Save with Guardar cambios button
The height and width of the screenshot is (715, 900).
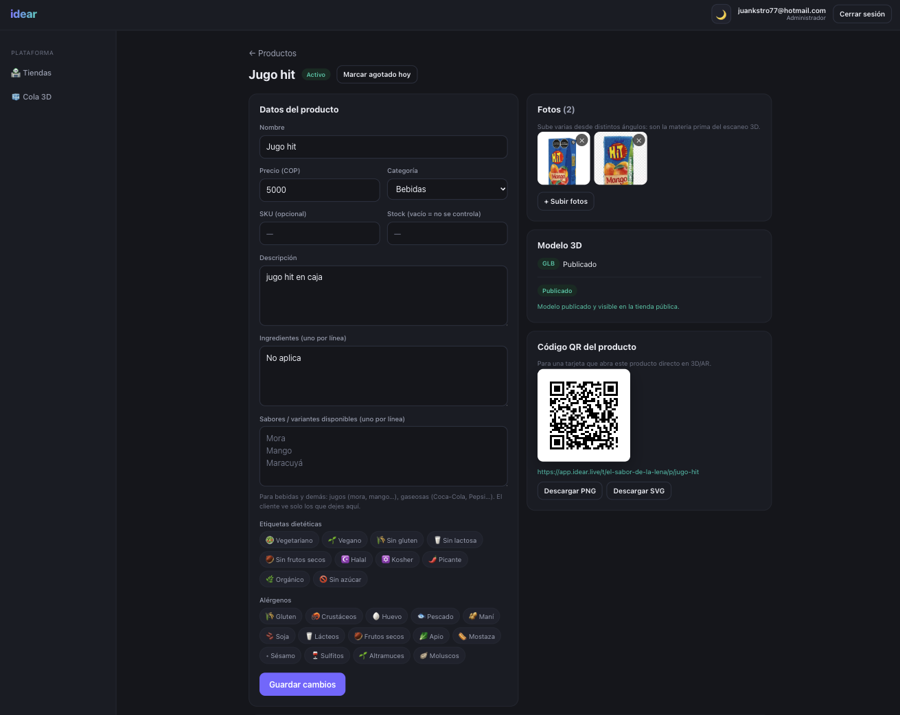pos(302,684)
